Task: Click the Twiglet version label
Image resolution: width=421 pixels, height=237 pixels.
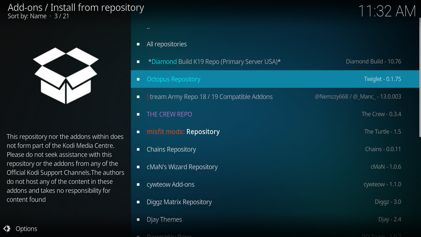Action: point(382,79)
